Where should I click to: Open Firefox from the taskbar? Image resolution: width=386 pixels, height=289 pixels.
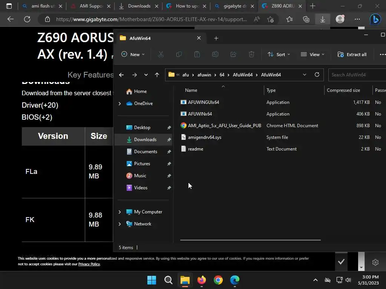202,280
